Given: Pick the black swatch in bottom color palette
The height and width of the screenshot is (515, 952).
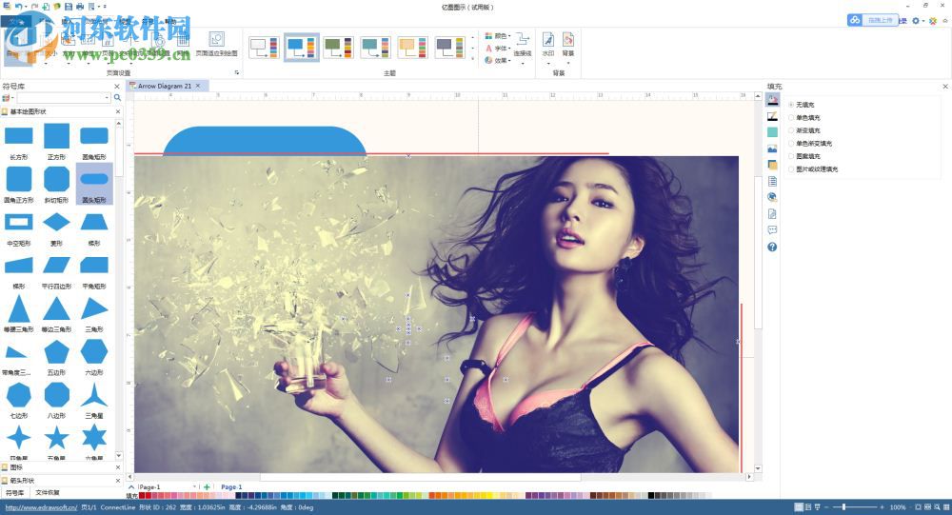Looking at the screenshot, I should point(651,496).
